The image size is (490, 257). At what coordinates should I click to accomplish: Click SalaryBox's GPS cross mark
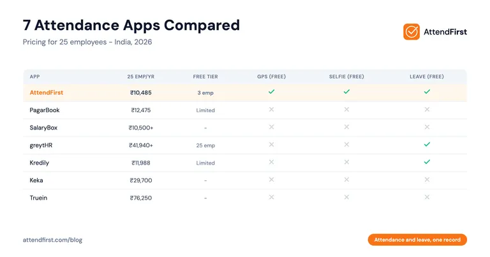point(271,127)
